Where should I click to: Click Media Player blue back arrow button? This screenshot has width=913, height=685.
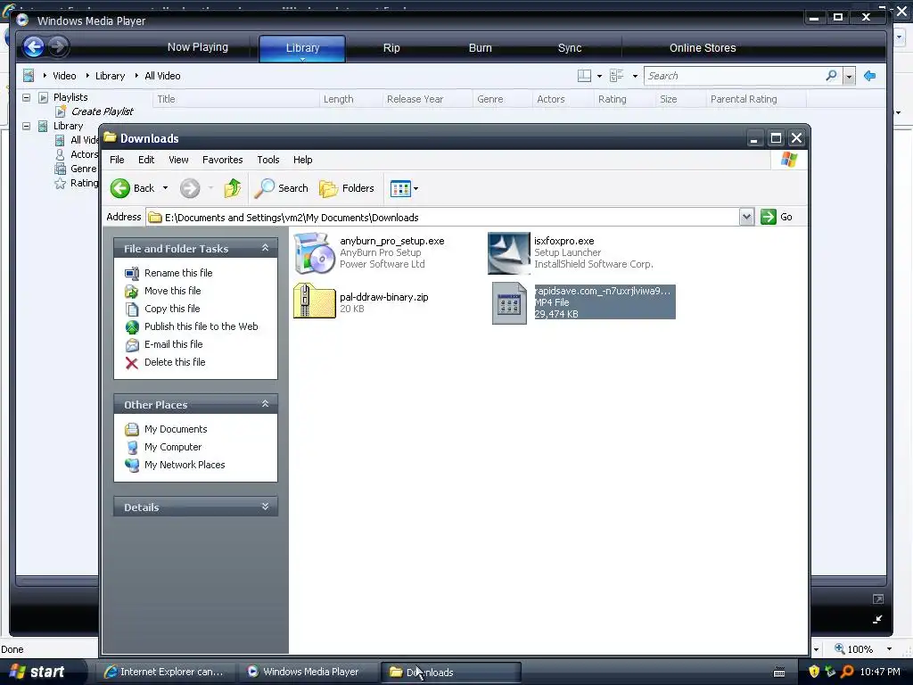pyautogui.click(x=34, y=46)
